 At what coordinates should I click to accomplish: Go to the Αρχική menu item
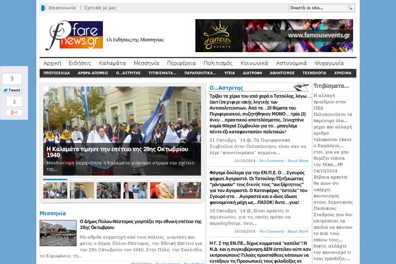click(52, 63)
